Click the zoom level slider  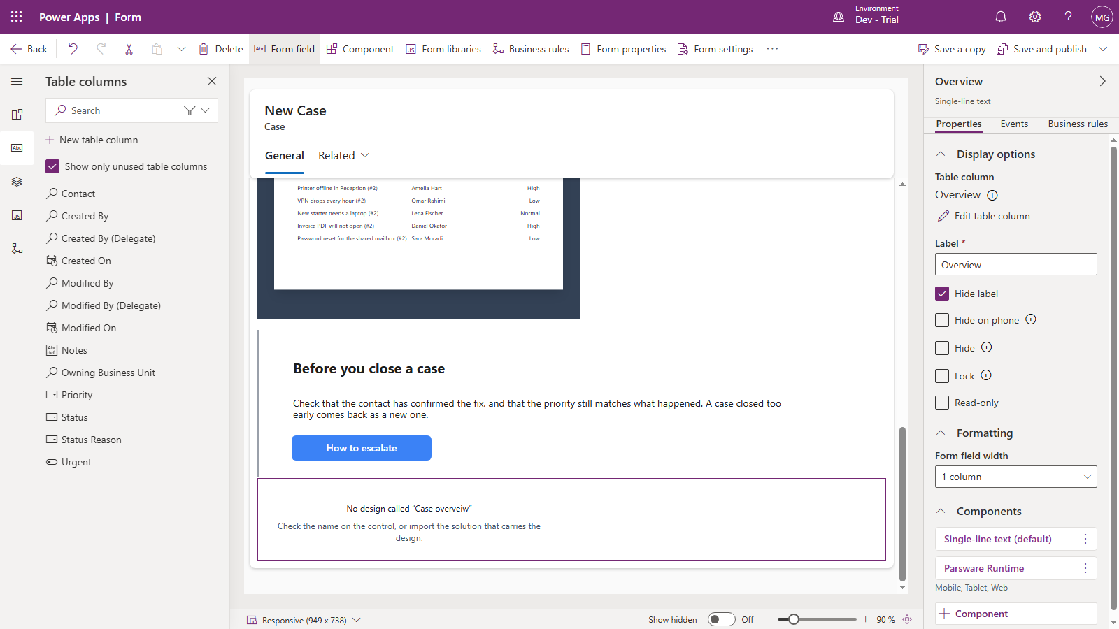[x=817, y=619]
